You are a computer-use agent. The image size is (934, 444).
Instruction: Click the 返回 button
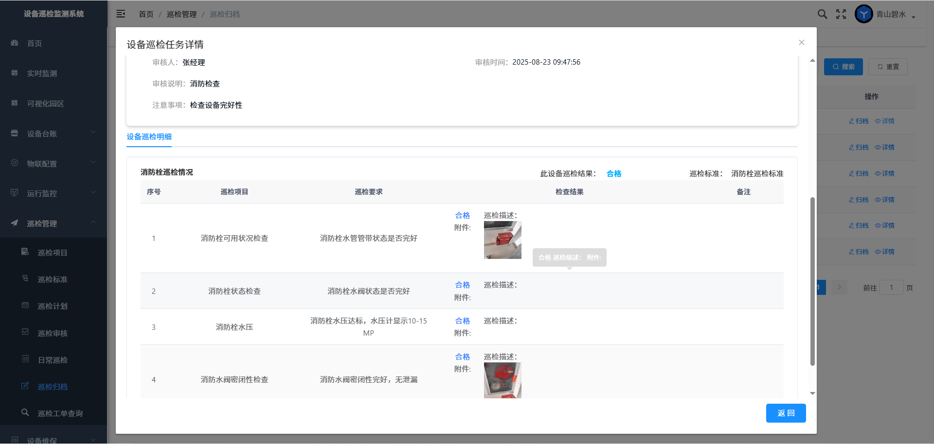(786, 413)
